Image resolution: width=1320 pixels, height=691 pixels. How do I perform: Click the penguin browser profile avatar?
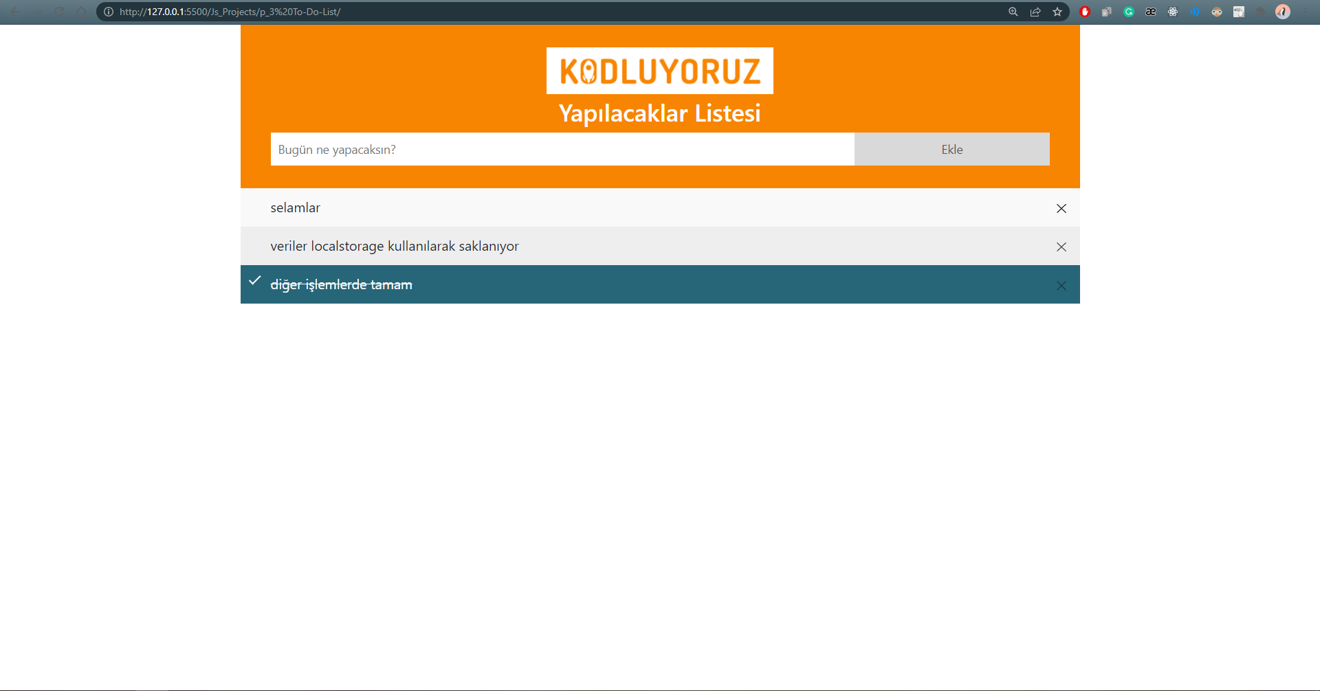pyautogui.click(x=1282, y=12)
